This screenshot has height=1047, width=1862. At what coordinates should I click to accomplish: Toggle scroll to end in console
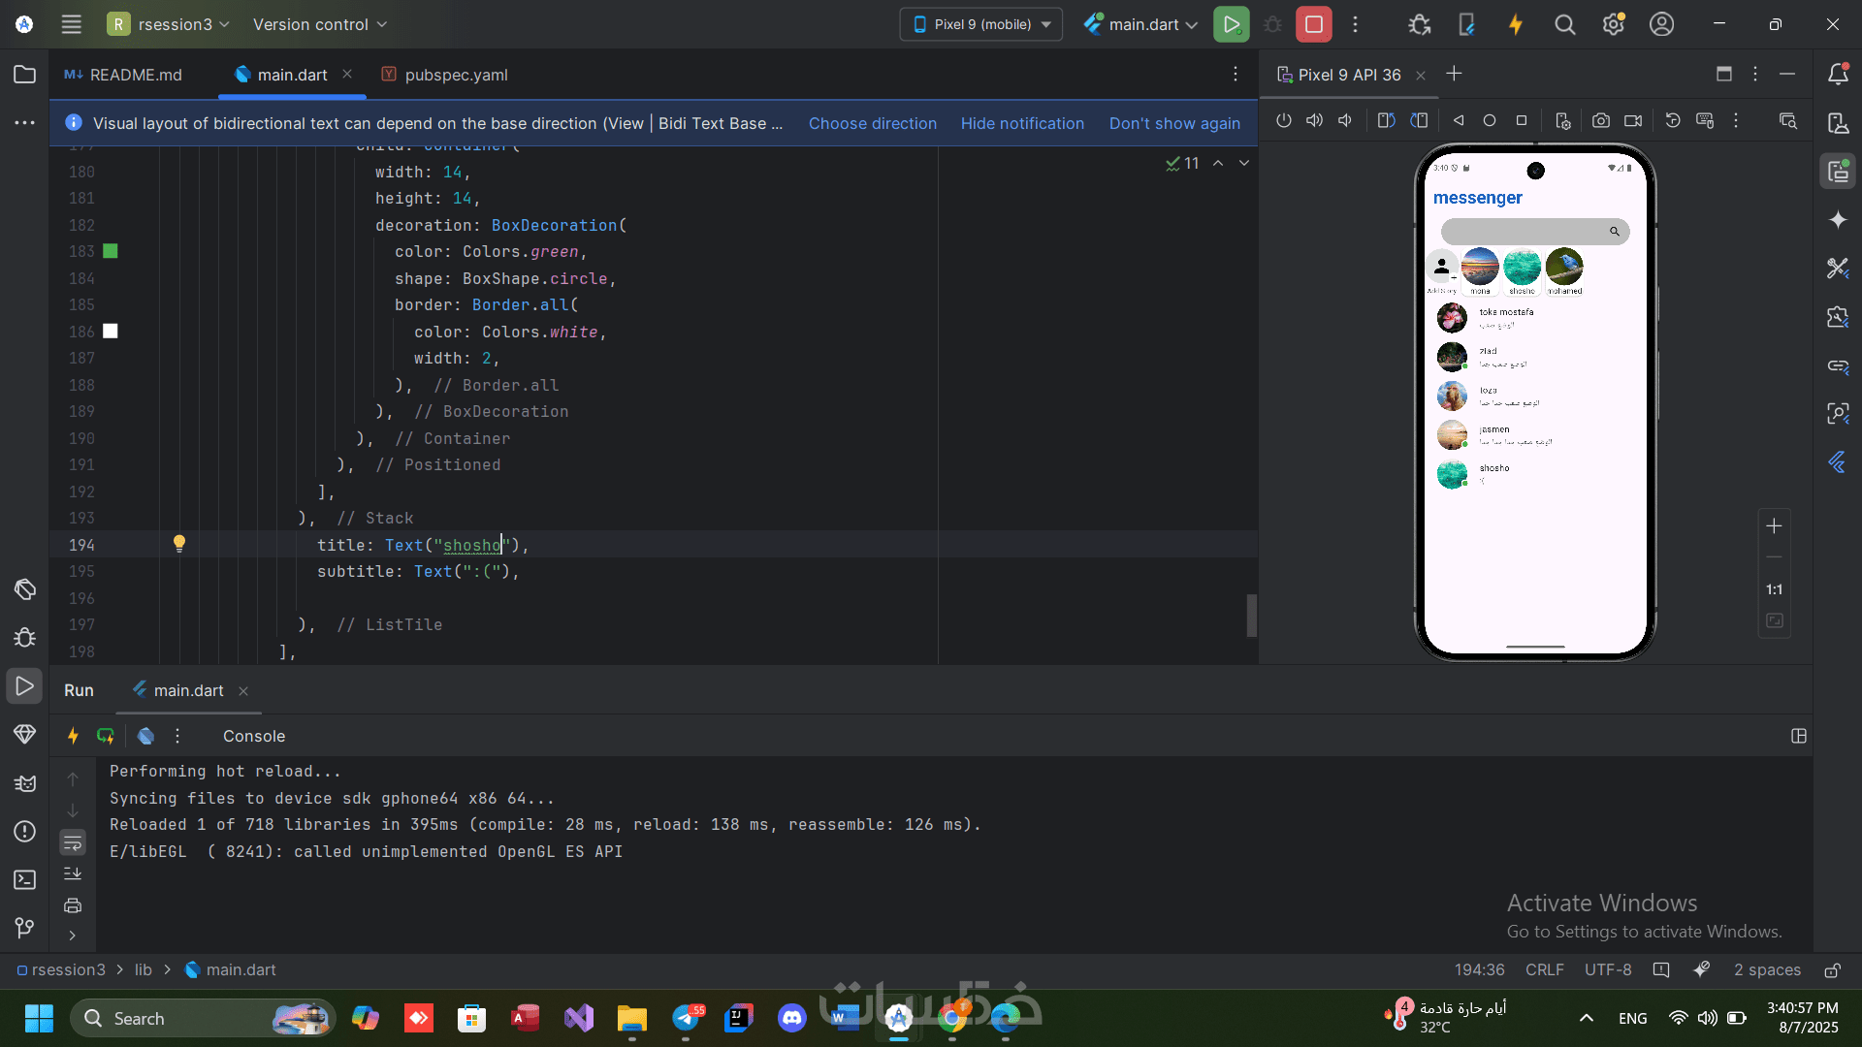pyautogui.click(x=73, y=873)
